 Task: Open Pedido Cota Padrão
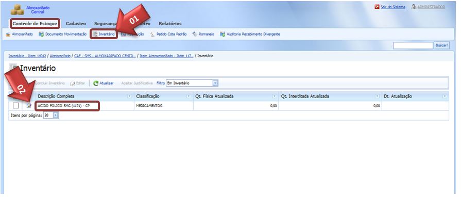pyautogui.click(x=168, y=34)
